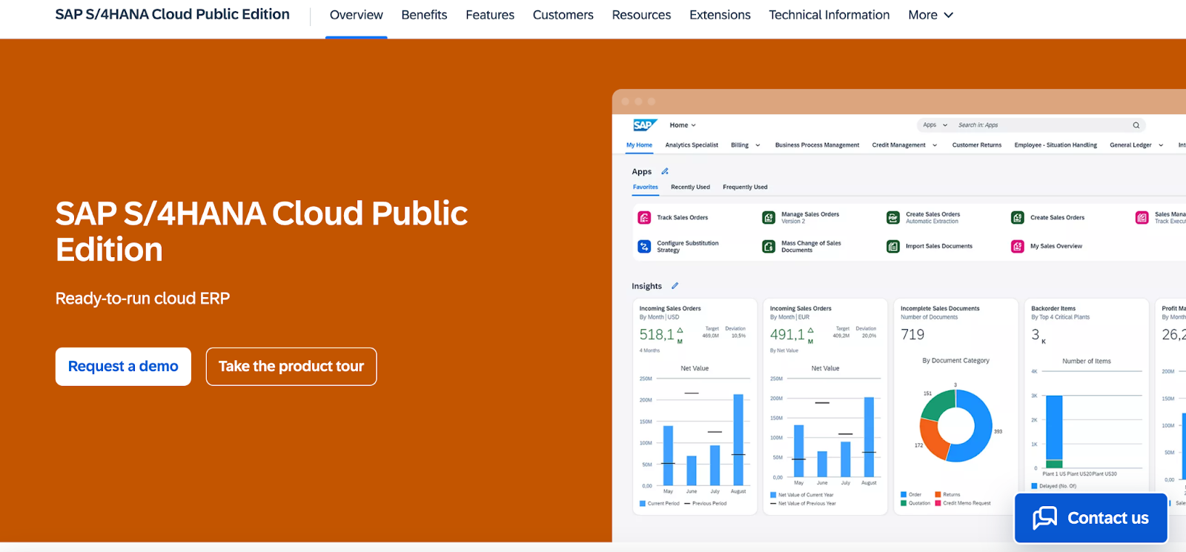Click the SAP logo in the dashboard
1186x552 pixels.
645,125
